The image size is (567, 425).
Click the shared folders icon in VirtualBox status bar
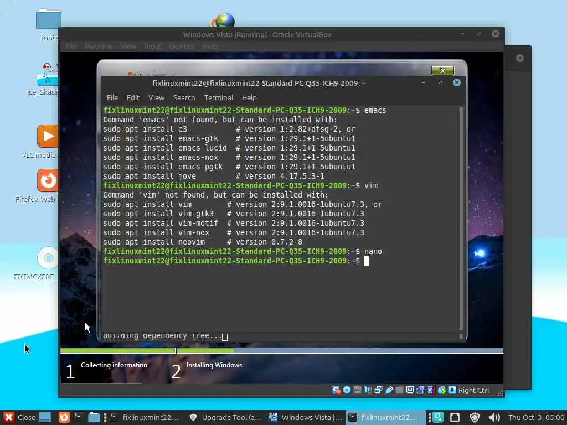tap(399, 390)
